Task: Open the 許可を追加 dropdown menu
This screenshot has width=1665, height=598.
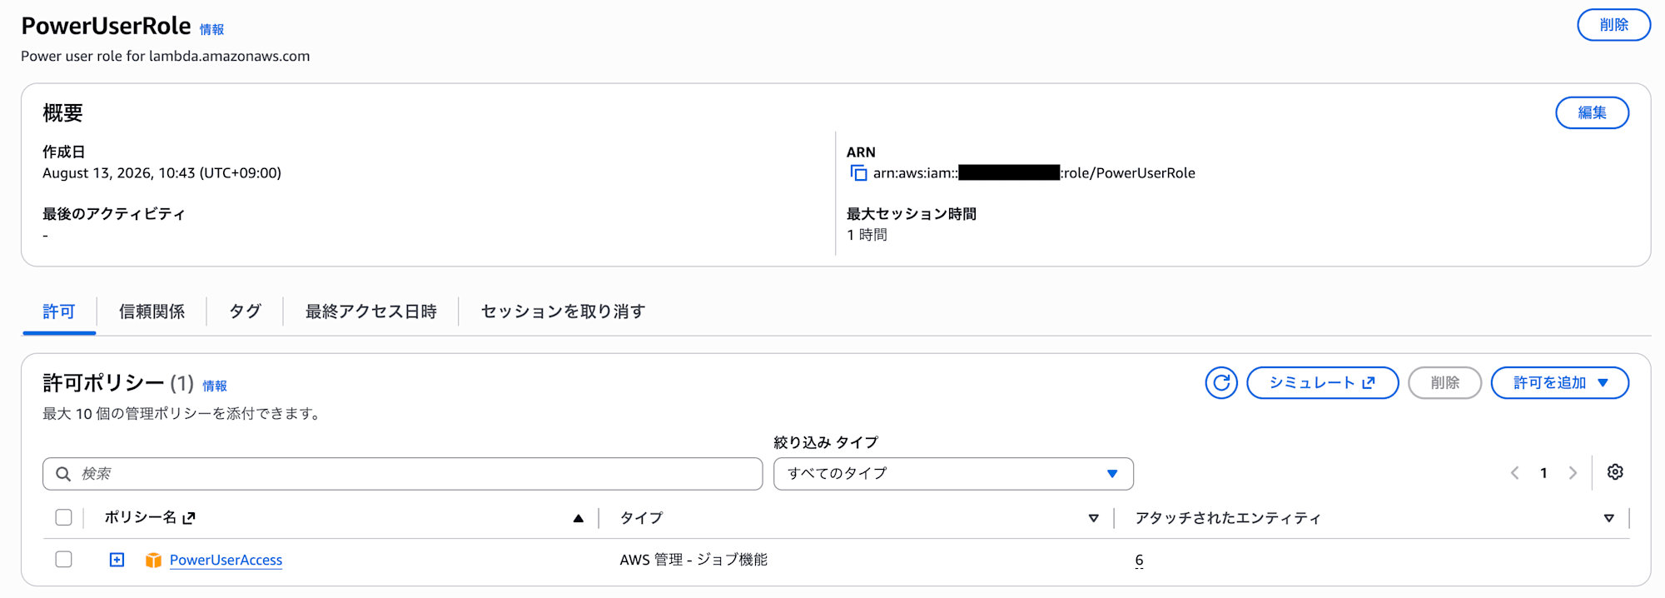Action: [x=1559, y=383]
